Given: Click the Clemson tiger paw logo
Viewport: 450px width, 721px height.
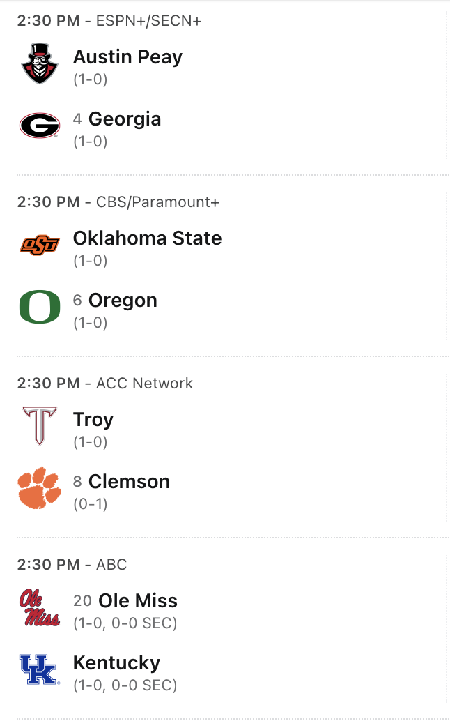Looking at the screenshot, I should pos(39,489).
